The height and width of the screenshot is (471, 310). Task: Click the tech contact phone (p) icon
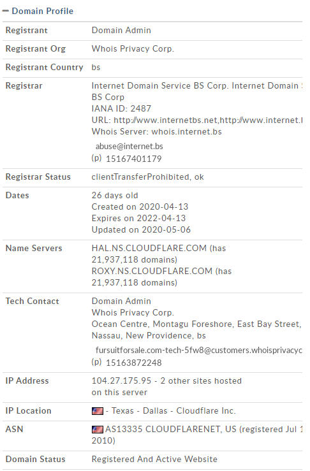(x=96, y=361)
